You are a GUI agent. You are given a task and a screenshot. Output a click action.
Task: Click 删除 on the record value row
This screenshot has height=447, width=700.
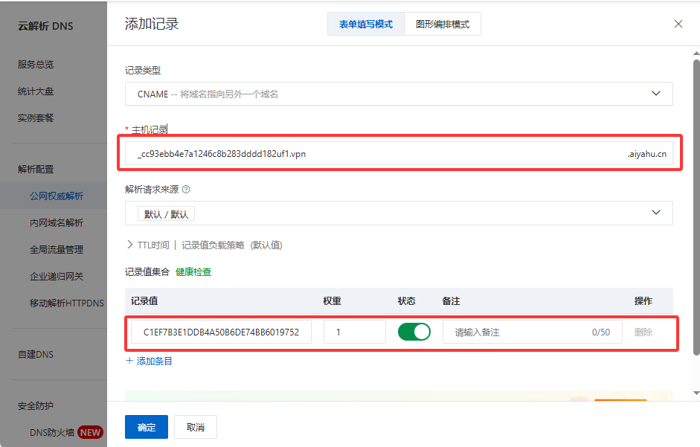(643, 332)
